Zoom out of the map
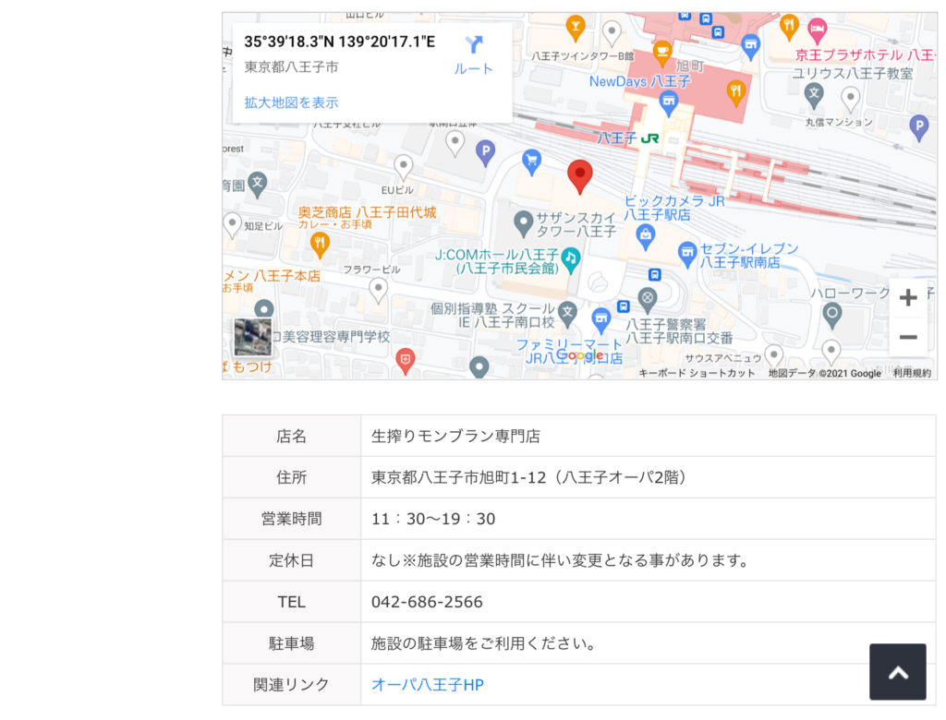Screen dimensions: 946x720 click(908, 338)
